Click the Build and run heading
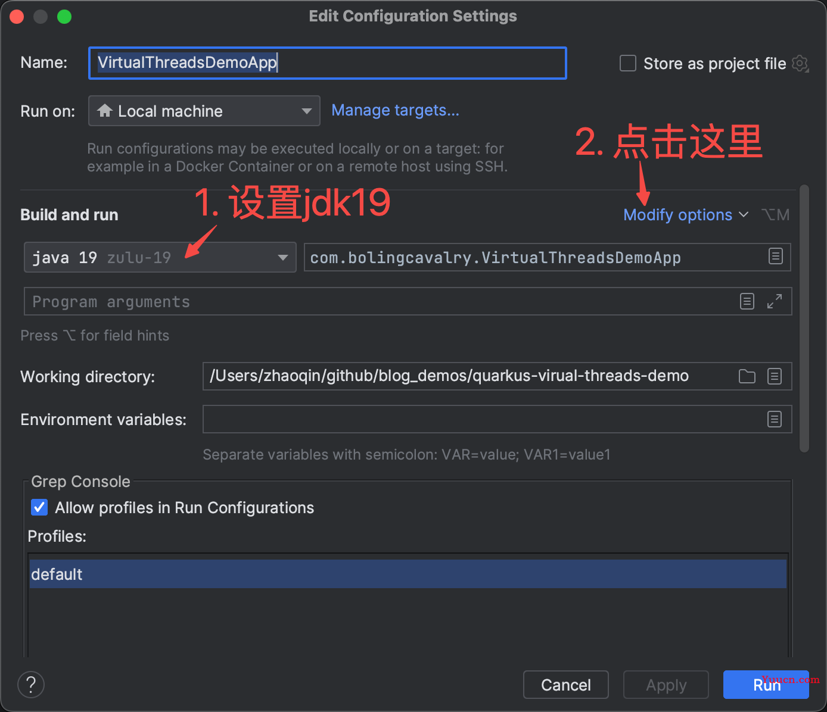 click(69, 215)
